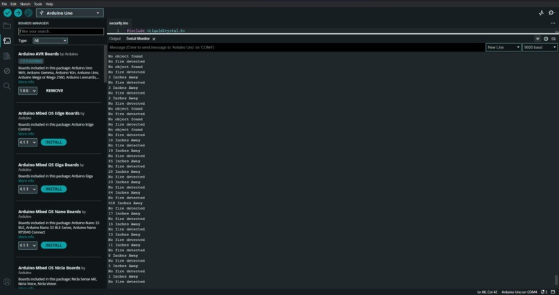Select the security.ino editor tab
The height and width of the screenshot is (295, 559).
pyautogui.click(x=119, y=23)
